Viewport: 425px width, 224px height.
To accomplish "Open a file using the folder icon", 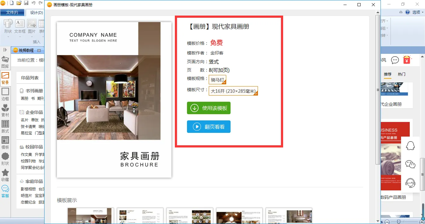I will click(x=19, y=3).
